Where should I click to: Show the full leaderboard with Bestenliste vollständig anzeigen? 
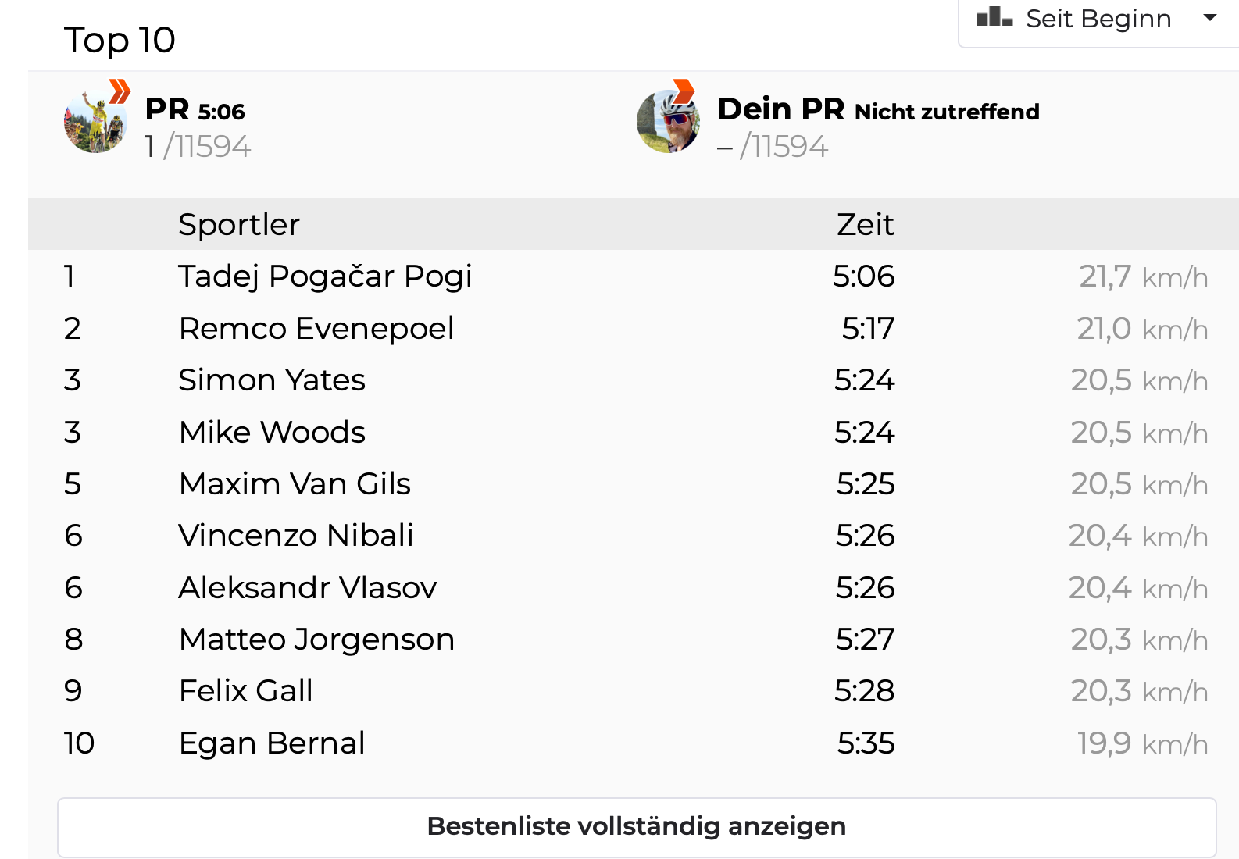click(x=636, y=826)
